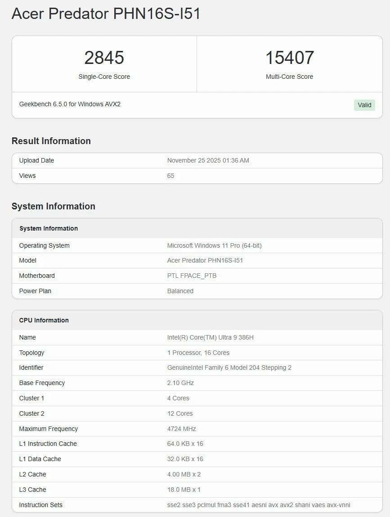390x517 pixels.
Task: Click the Balanced power plan value
Action: pyautogui.click(x=180, y=291)
